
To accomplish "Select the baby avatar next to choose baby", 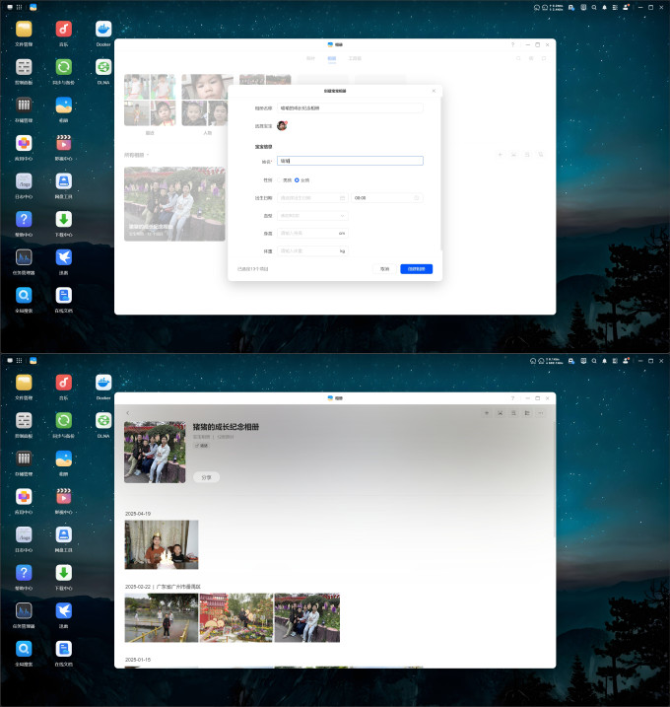I will 282,126.
